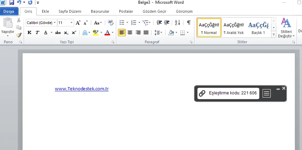Apply the Başlık 1 style
Screen dimensions: 302x150
tap(258, 27)
